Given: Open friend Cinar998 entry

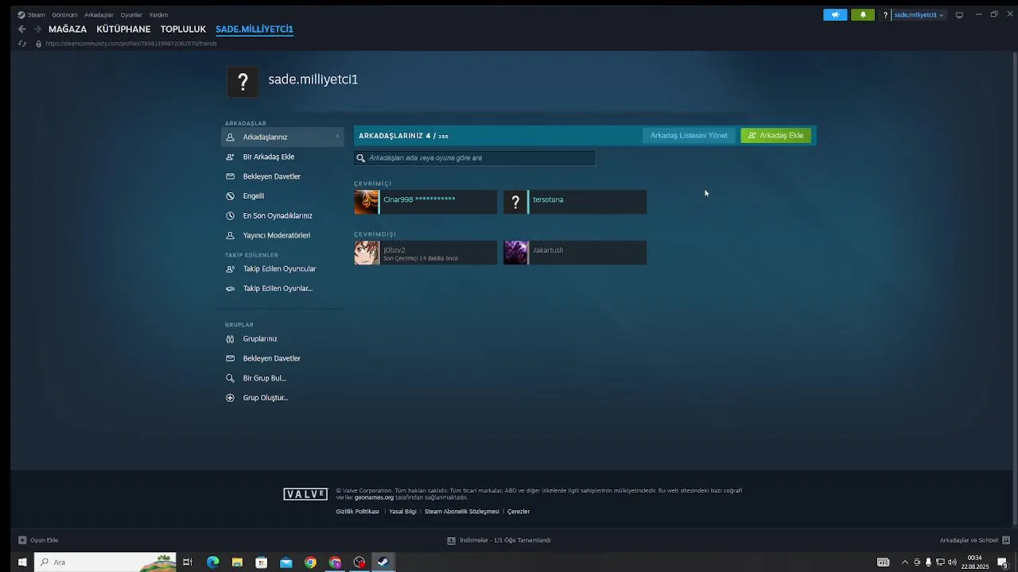Looking at the screenshot, I should 425,202.
